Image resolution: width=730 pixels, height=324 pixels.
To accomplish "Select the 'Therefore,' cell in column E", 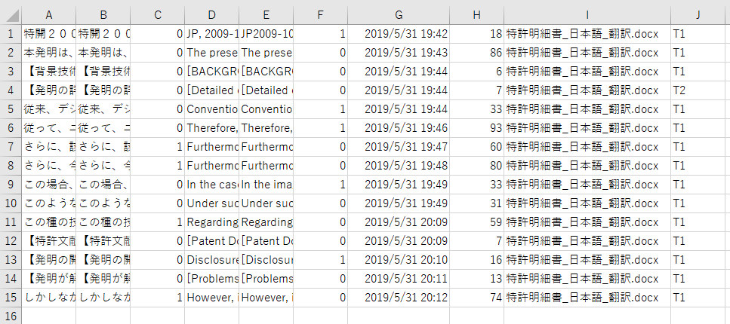I will click(x=266, y=128).
